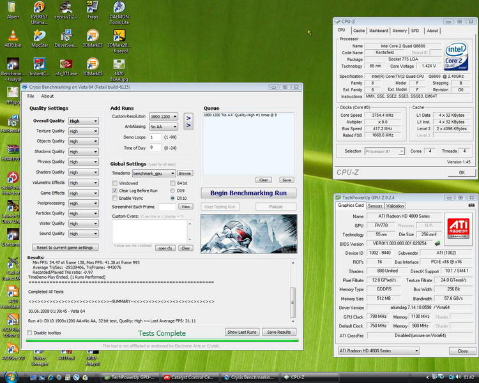Click the Custom Cvars scroll up arrow

190,224
